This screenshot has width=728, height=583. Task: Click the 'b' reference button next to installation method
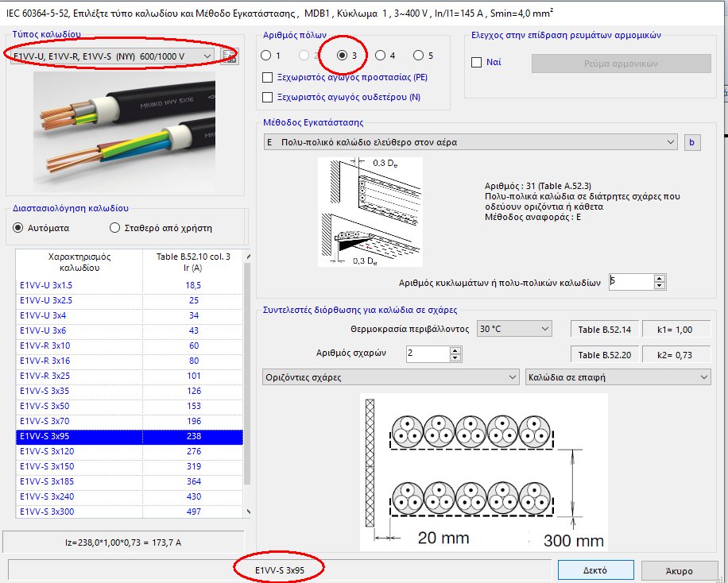coord(691,142)
